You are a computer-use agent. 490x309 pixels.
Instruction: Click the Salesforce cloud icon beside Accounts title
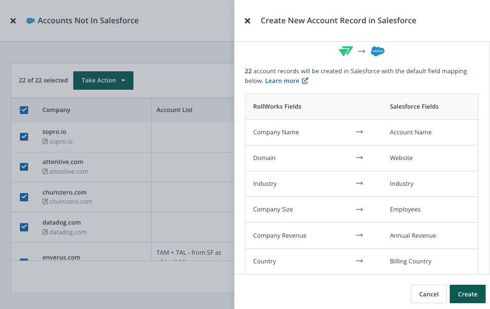tap(30, 21)
